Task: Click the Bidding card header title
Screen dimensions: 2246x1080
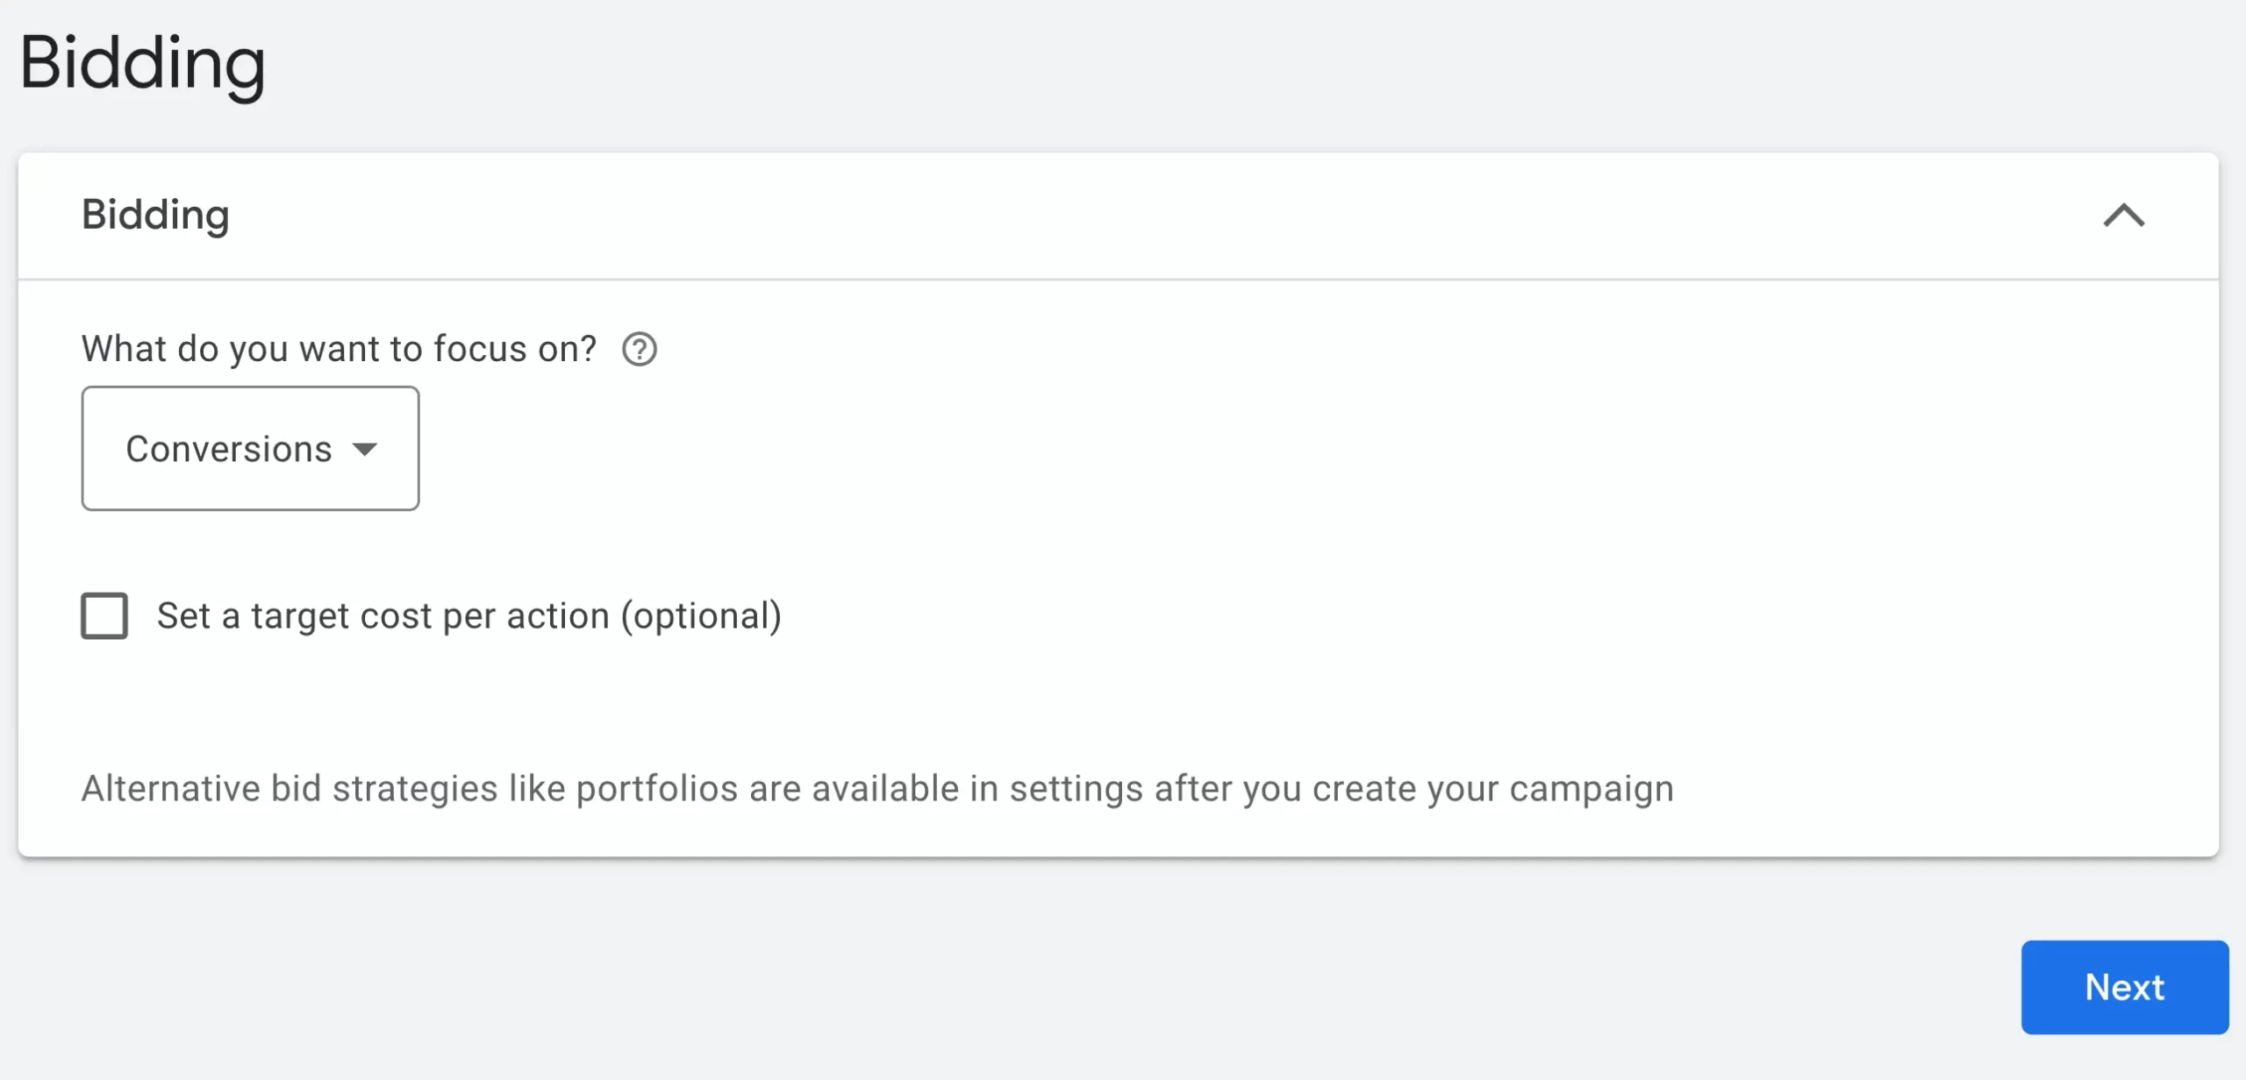Action: tap(155, 216)
